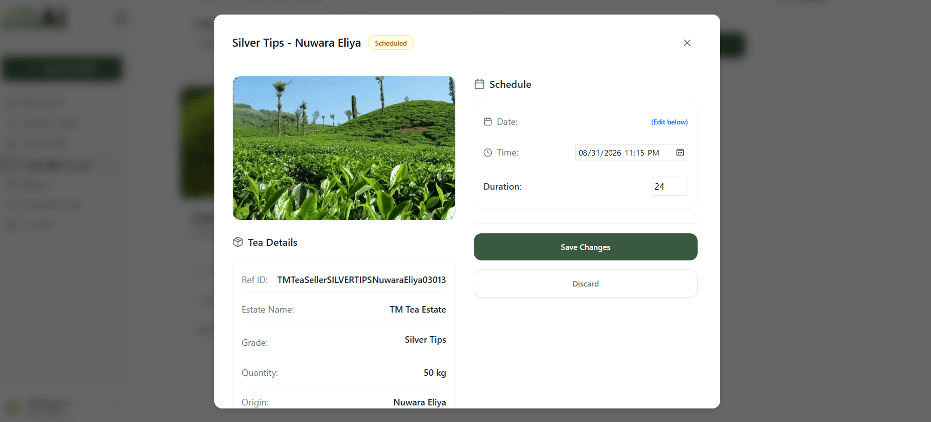Click the dialog title Silver Tips - Nuwara Eliya
Viewport: 931px width, 422px height.
pyautogui.click(x=297, y=43)
